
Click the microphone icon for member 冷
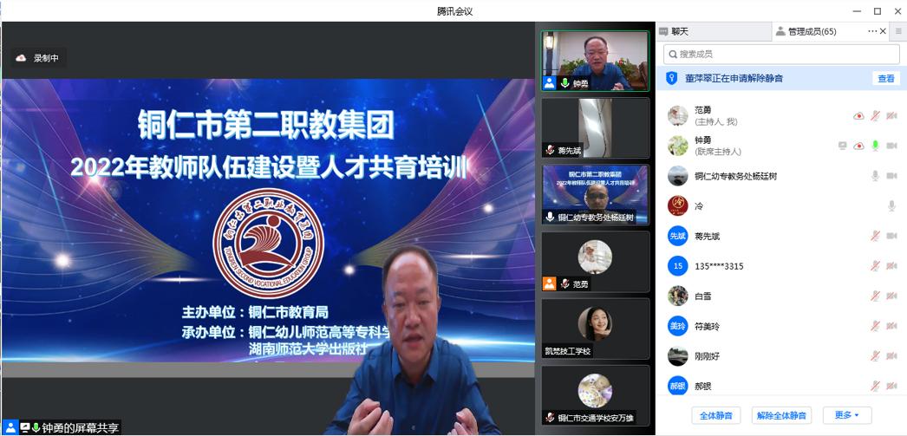click(891, 205)
